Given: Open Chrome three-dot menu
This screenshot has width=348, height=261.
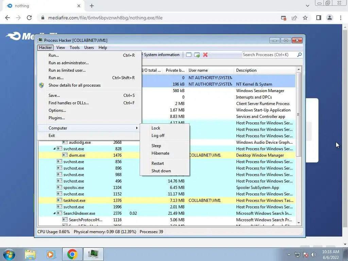Looking at the screenshot, I should point(341,18).
